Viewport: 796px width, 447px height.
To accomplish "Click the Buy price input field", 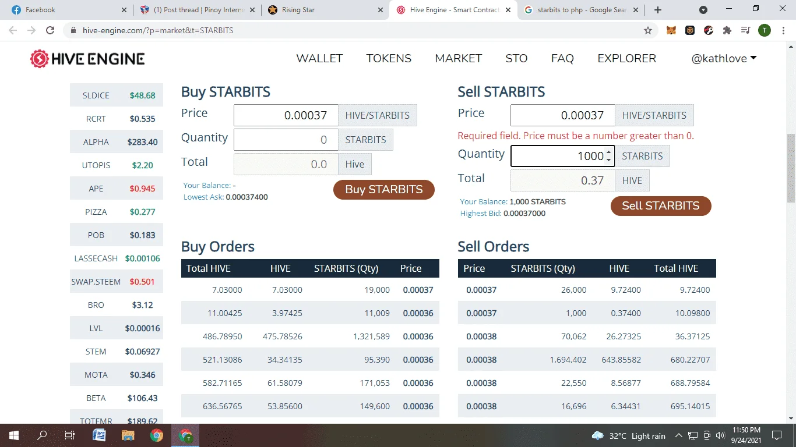I will click(x=286, y=115).
